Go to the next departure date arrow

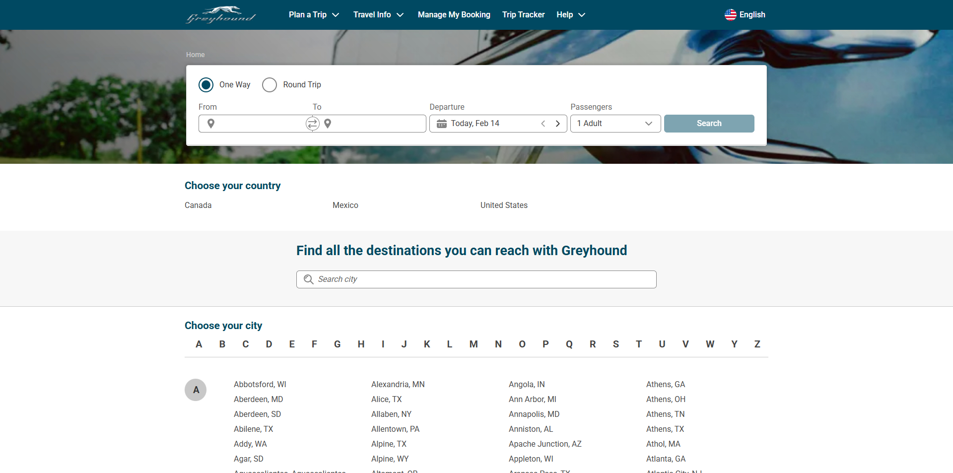(558, 124)
